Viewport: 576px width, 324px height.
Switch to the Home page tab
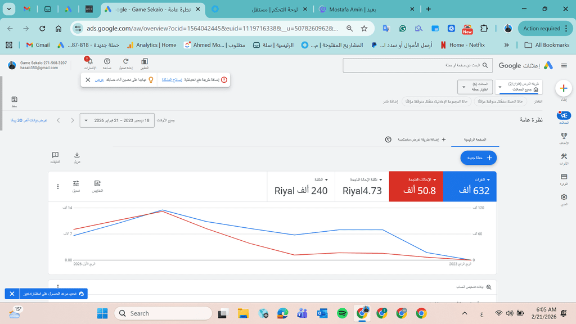pyautogui.click(x=475, y=139)
